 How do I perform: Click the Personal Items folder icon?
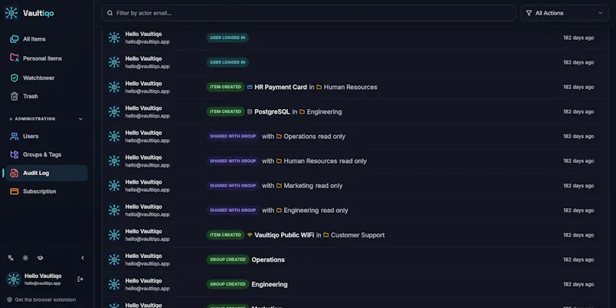click(x=14, y=58)
